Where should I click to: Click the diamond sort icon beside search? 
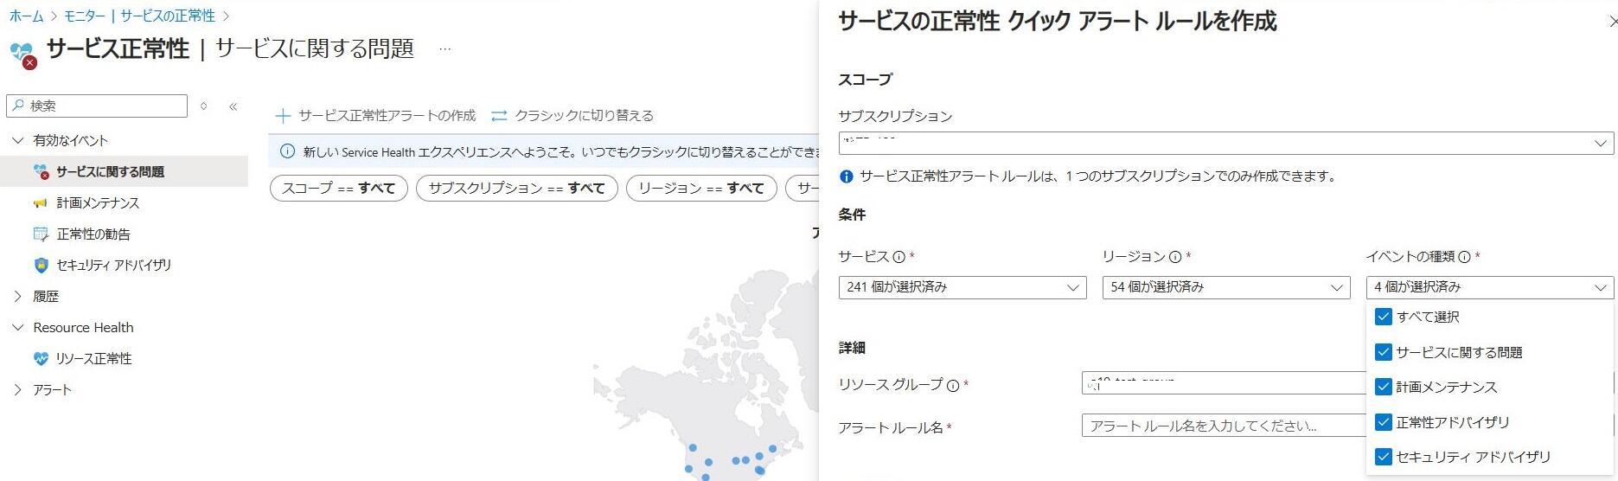pyautogui.click(x=204, y=106)
